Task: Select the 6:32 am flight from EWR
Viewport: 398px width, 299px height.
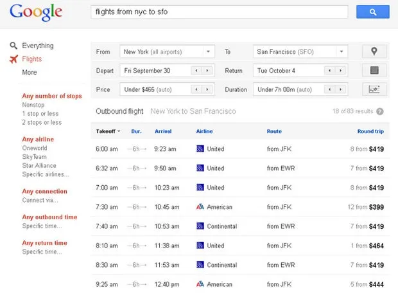Action: [x=240, y=168]
